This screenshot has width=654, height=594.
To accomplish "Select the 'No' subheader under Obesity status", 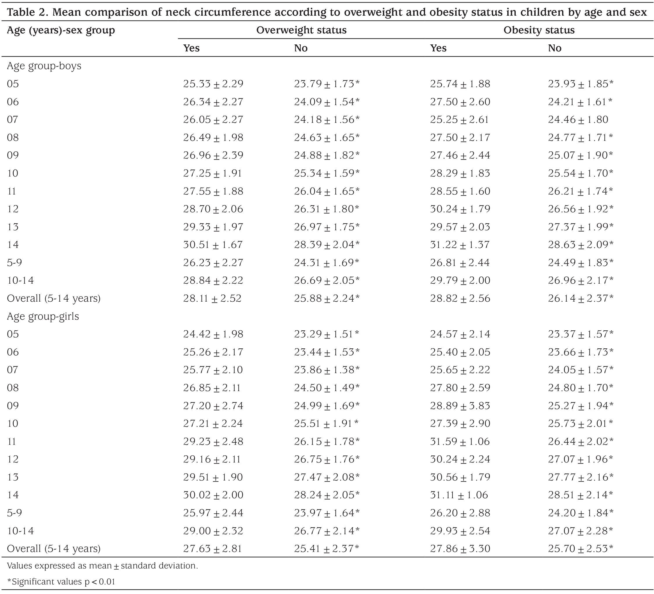I will point(555,48).
